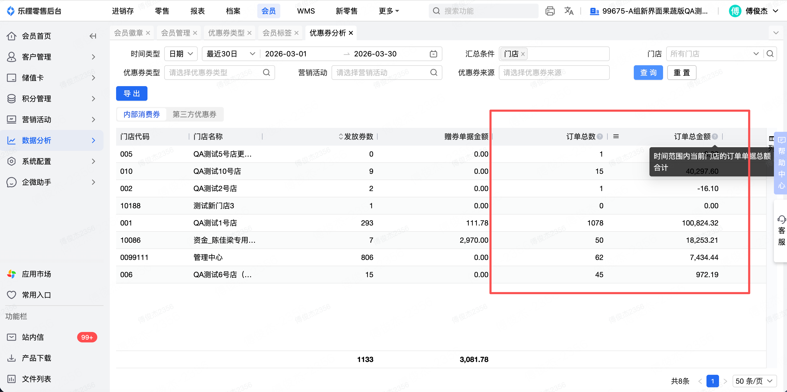Image resolution: width=787 pixels, height=392 pixels.
Task: Collapse the sidebar with arrow icon
Action: pyautogui.click(x=93, y=36)
